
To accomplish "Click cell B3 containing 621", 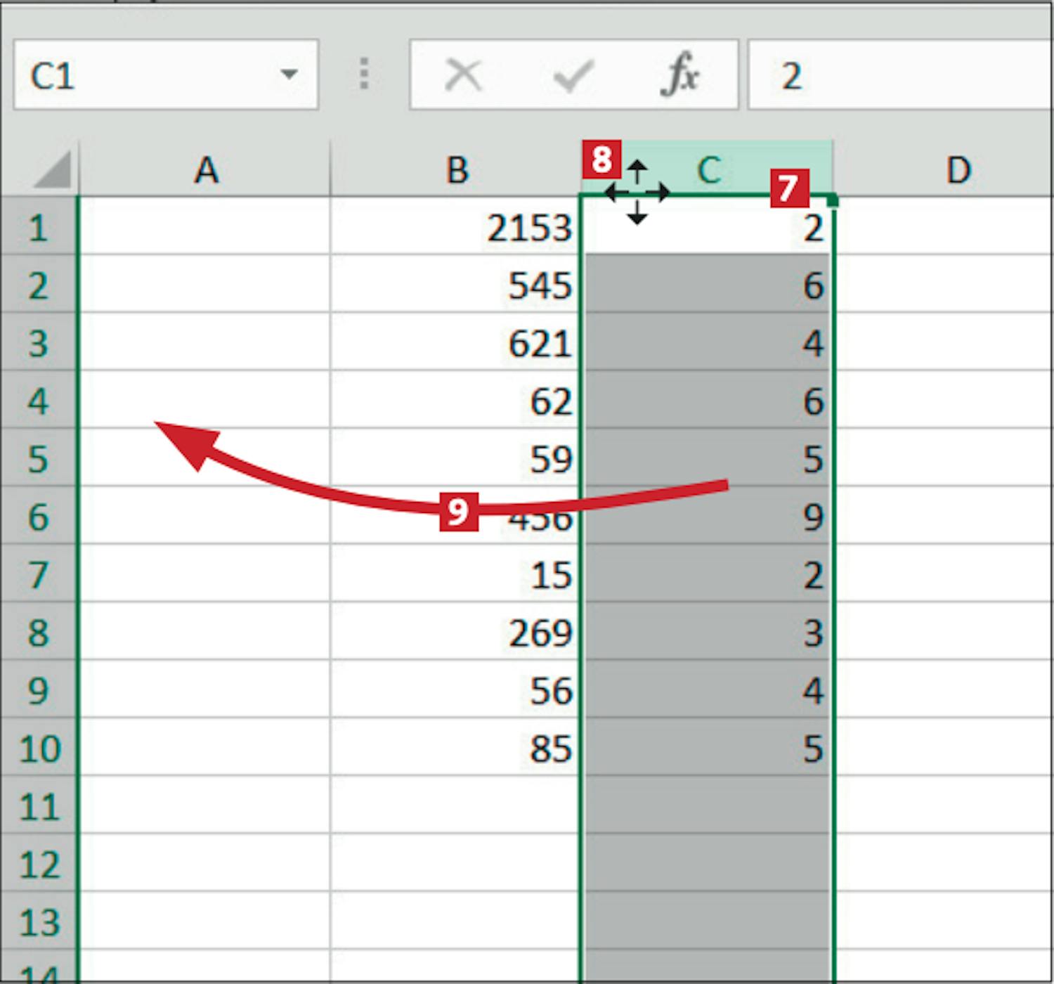I will click(457, 343).
